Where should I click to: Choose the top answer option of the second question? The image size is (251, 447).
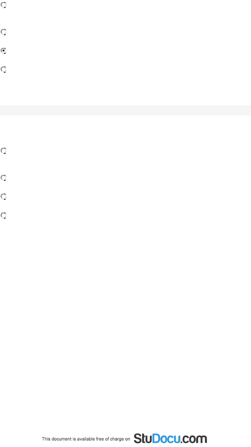pyautogui.click(x=4, y=151)
